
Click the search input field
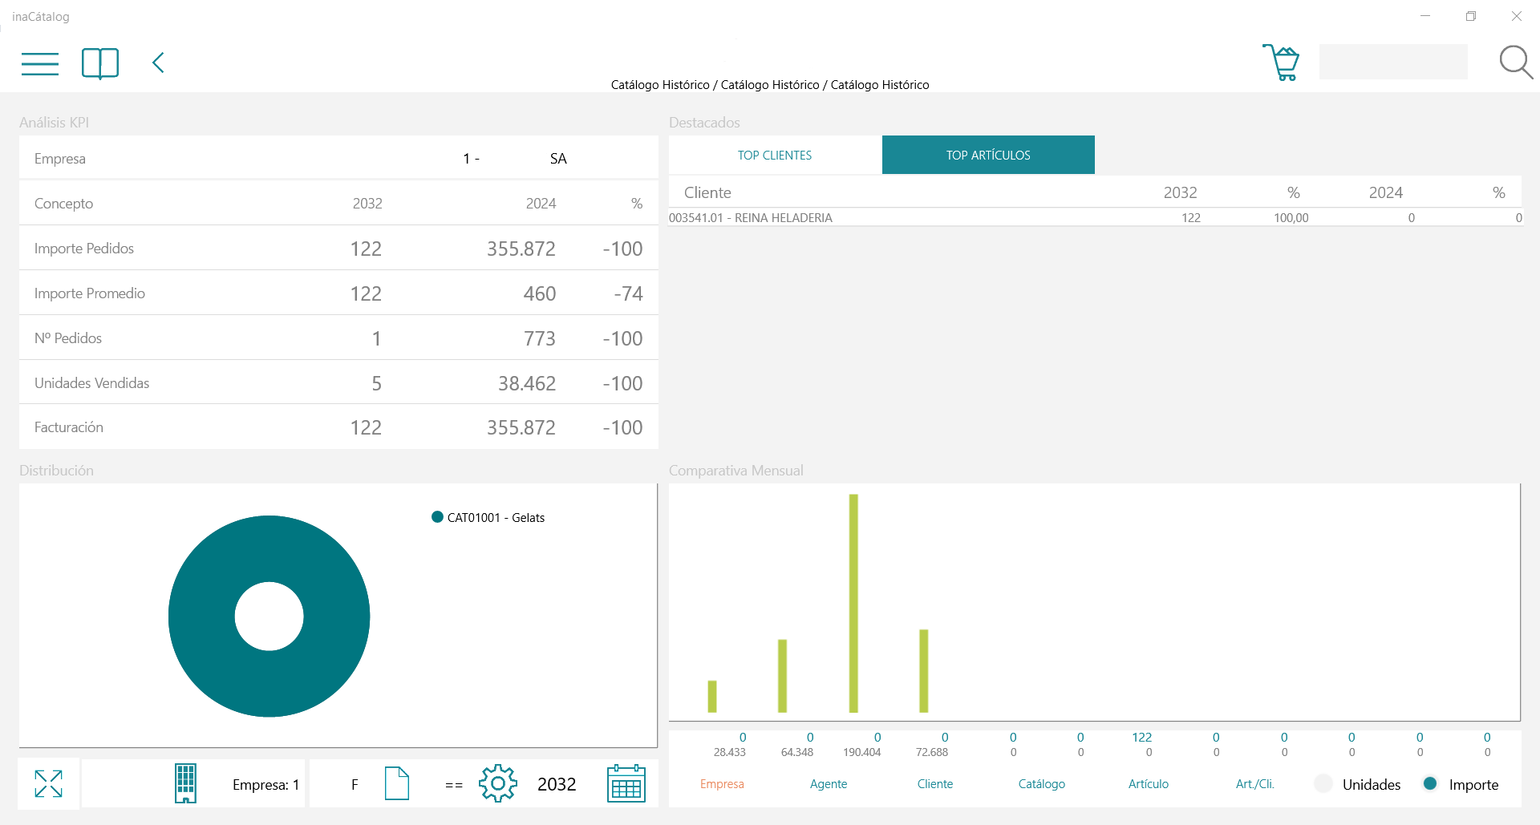coord(1393,62)
